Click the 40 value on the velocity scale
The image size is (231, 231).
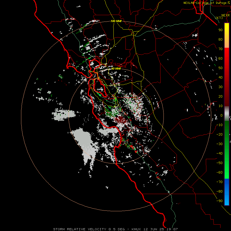click(x=220, y=77)
